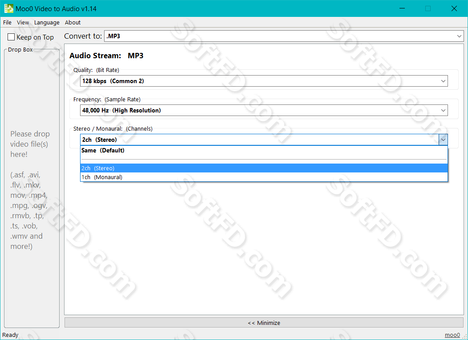Click the Ready status bar text
The height and width of the screenshot is (340, 468).
click(10, 335)
